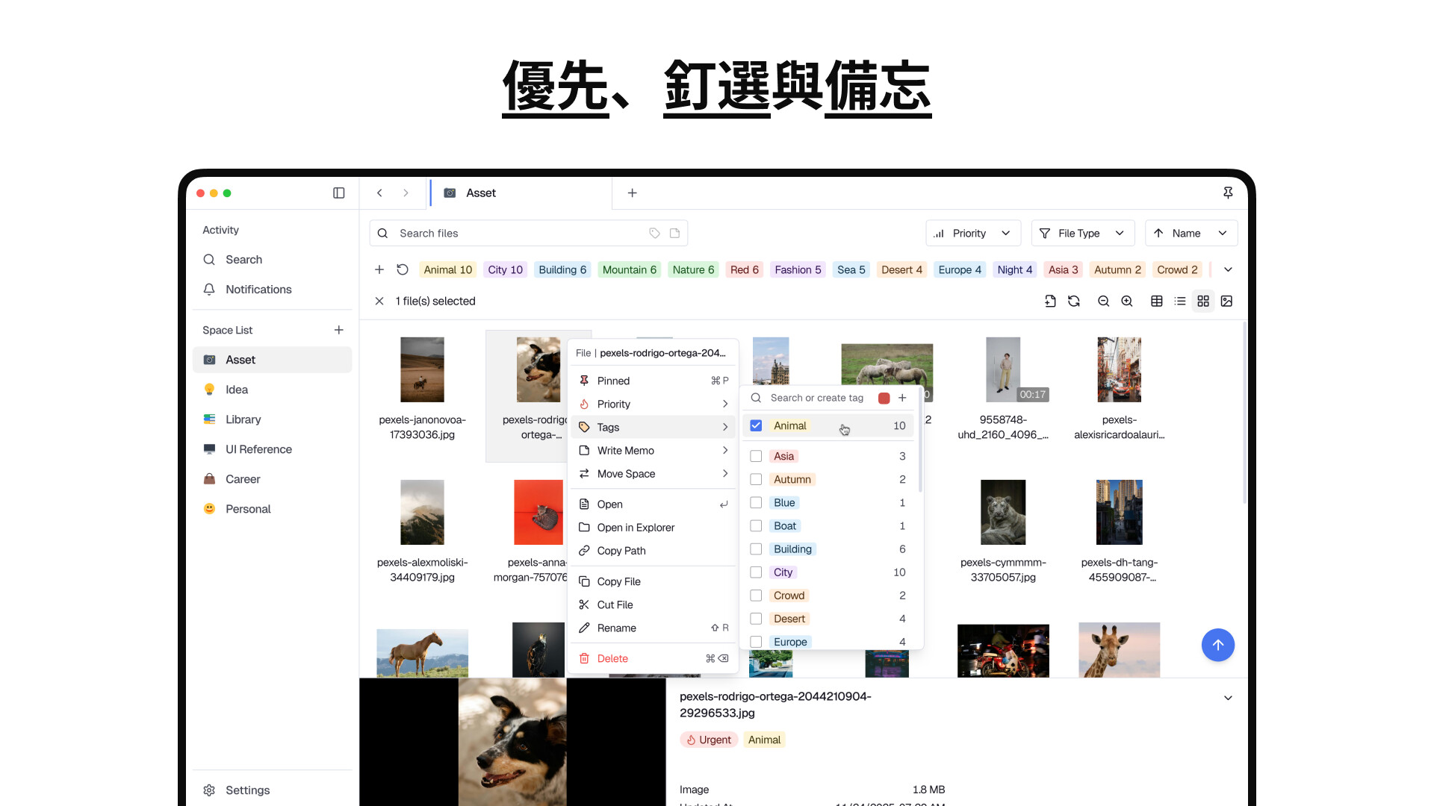
Task: Open new tab with plus icon
Action: pyautogui.click(x=632, y=193)
